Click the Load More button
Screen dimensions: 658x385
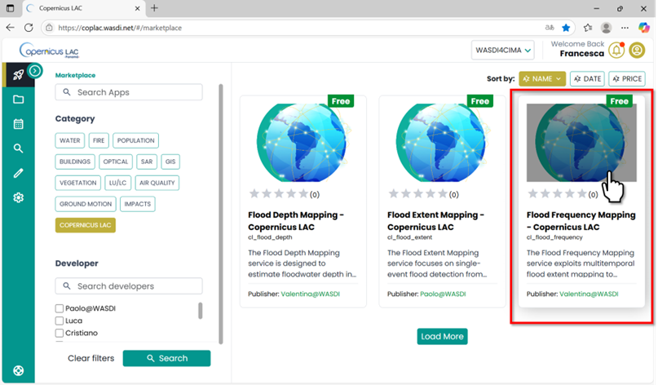(x=442, y=337)
